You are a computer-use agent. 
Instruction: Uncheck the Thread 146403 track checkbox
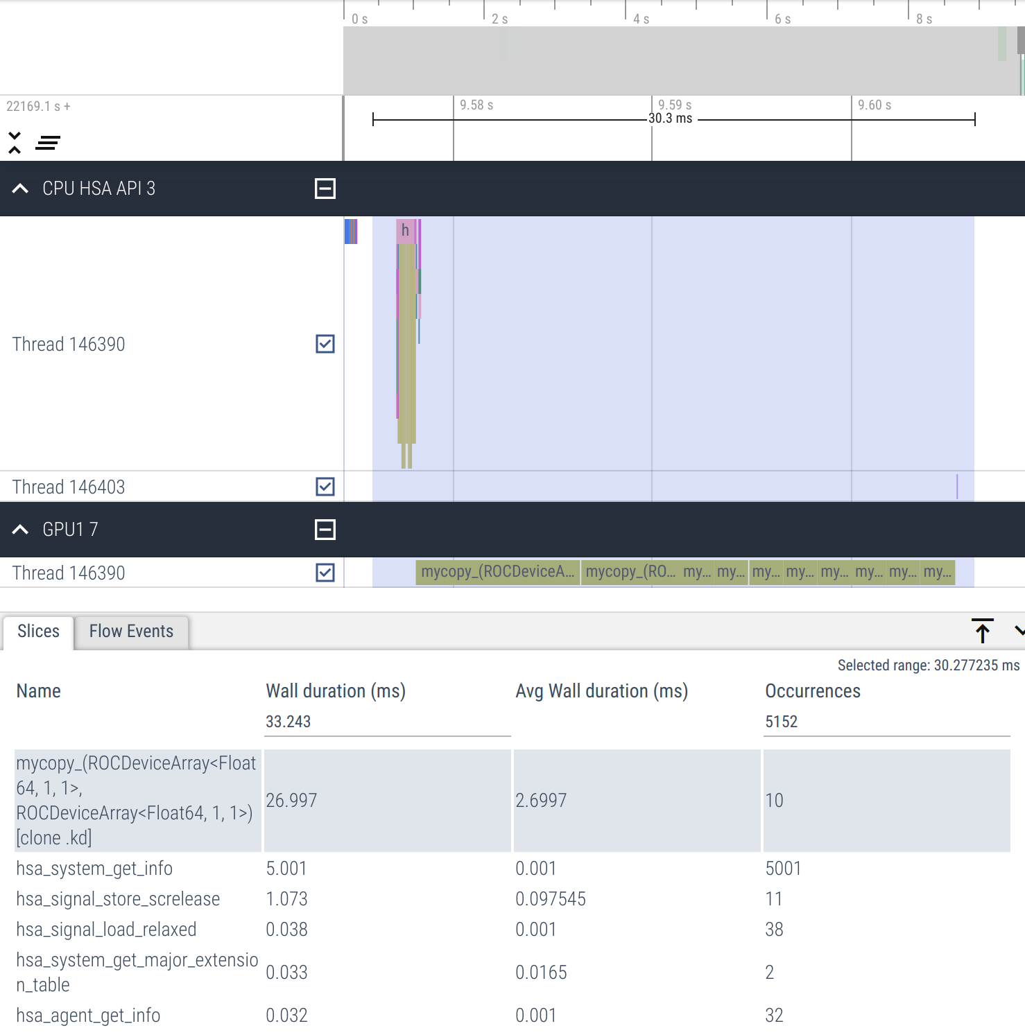click(x=325, y=487)
